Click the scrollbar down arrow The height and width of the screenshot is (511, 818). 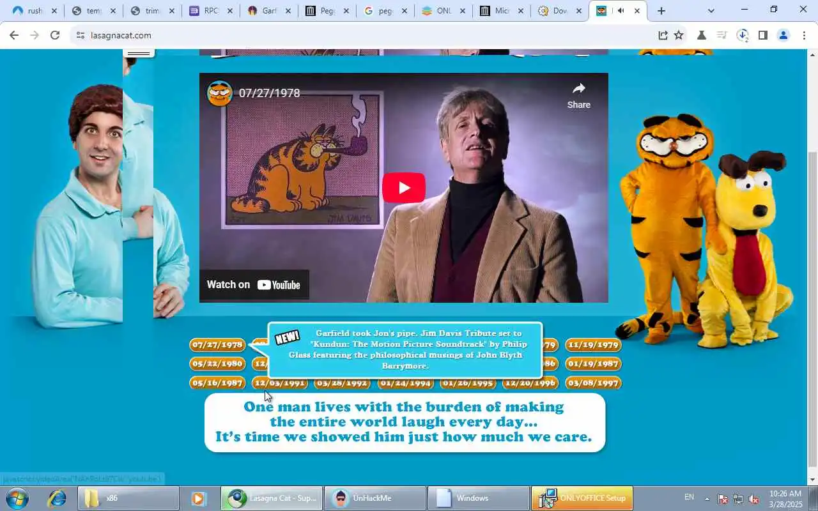click(812, 480)
